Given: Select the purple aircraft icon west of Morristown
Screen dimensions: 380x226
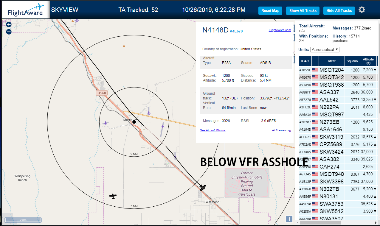Looking at the screenshot, I should (x=105, y=123).
